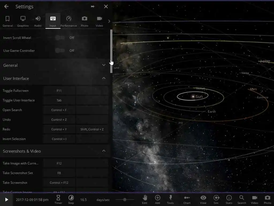Collapse the User Interface section

pyautogui.click(x=55, y=79)
